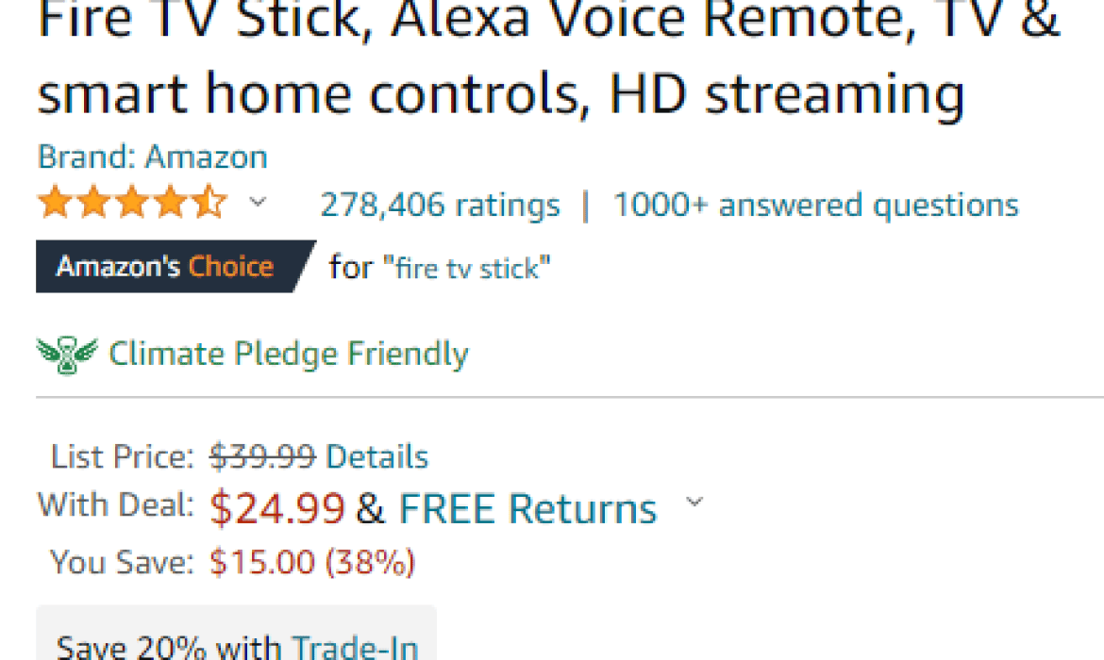This screenshot has width=1104, height=660.
Task: Open the "fire tv stick" search link
Action: pyautogui.click(x=466, y=268)
